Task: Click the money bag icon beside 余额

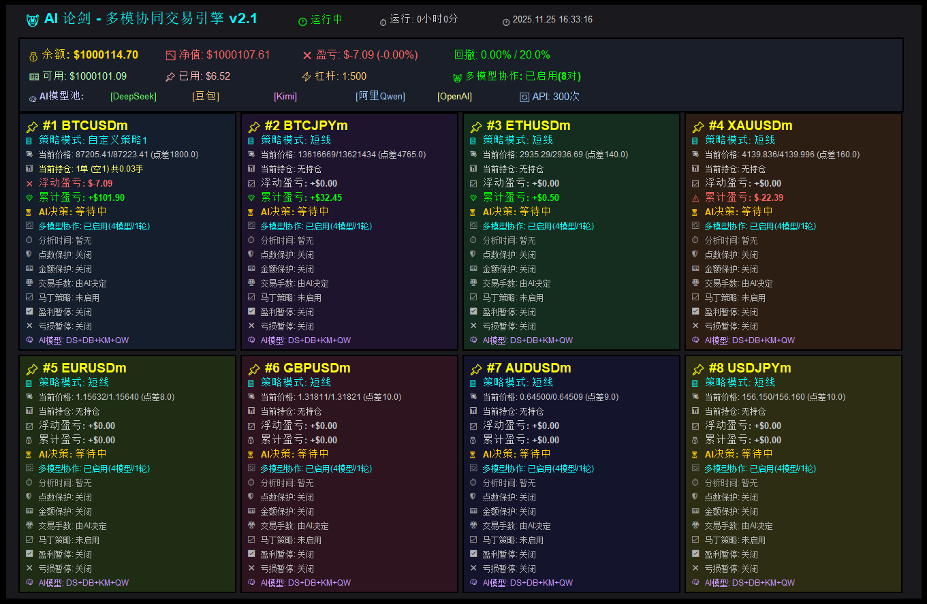Action: click(33, 56)
